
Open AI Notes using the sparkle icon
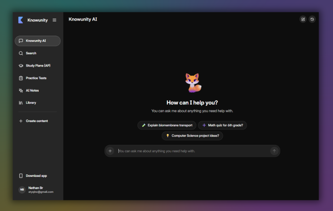click(21, 90)
